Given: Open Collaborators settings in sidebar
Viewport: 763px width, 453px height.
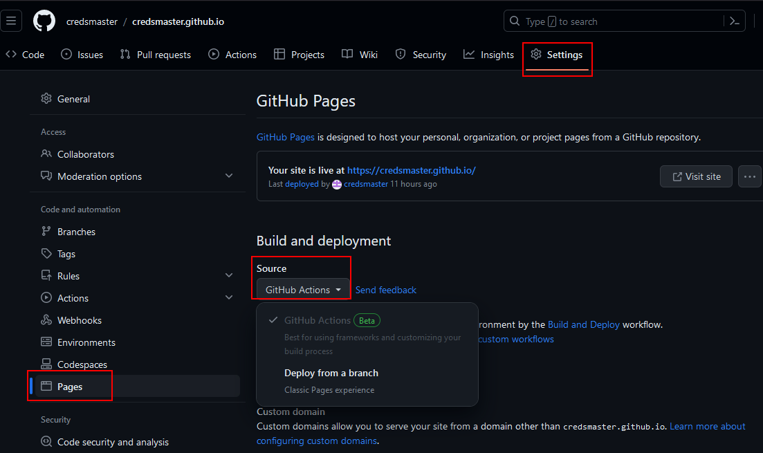Looking at the screenshot, I should click(137, 154).
